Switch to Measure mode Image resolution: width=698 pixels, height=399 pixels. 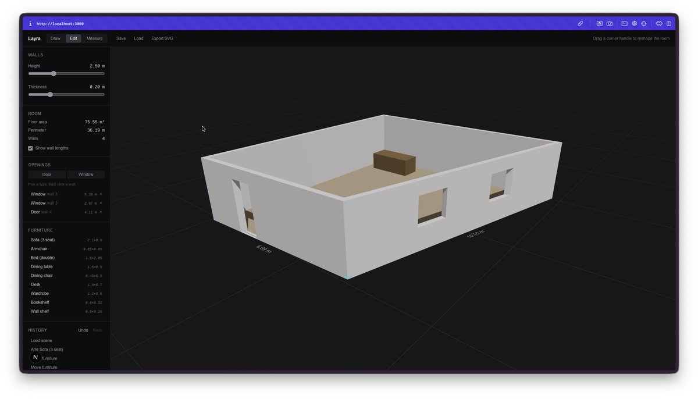pyautogui.click(x=94, y=38)
